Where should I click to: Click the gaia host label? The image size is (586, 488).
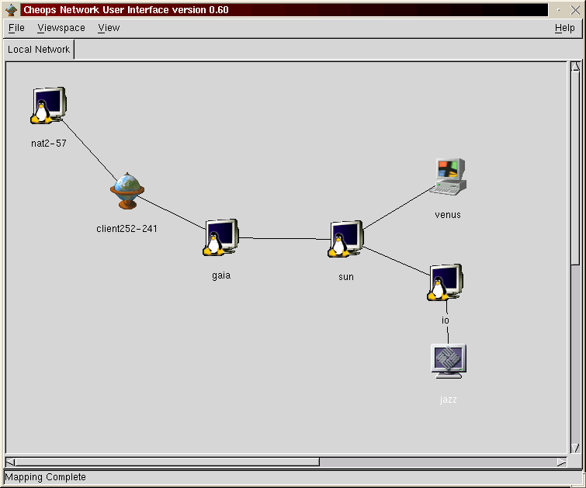pyautogui.click(x=221, y=275)
